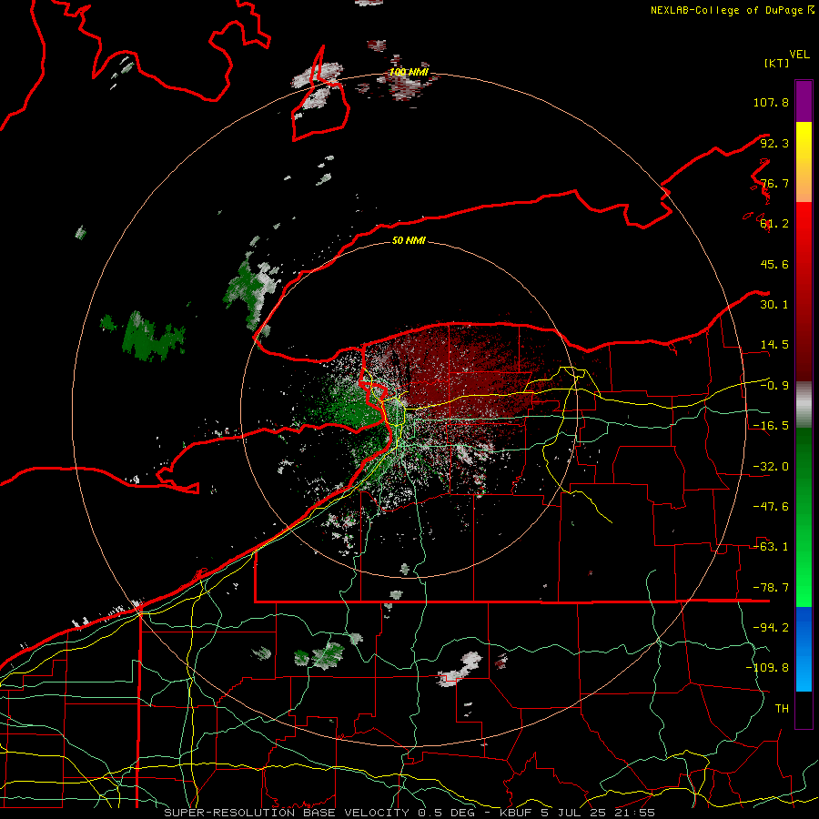Pick the blue segment of the velocity color bar
The width and height of the screenshot is (819, 819).
pyautogui.click(x=804, y=649)
